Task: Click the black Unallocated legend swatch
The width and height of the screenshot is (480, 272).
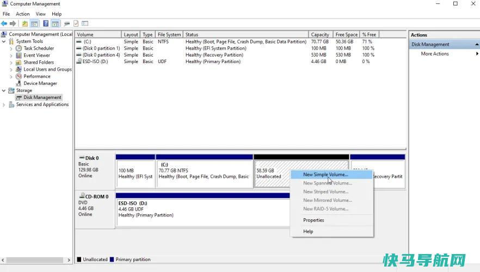Action: [79, 259]
